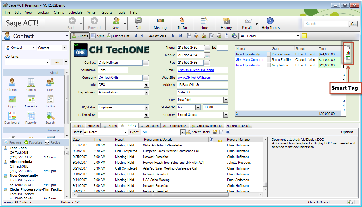
Task: Click the Select Users button
Action: tap(198, 132)
